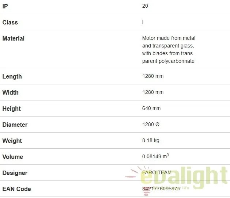Click the Height label
This screenshot has height=198, width=230.
(12, 108)
